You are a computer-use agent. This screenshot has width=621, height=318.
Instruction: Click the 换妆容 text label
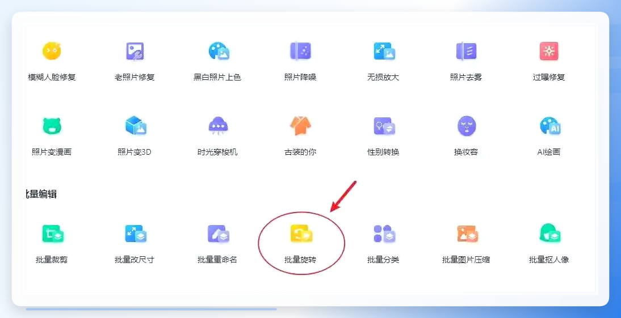(465, 152)
